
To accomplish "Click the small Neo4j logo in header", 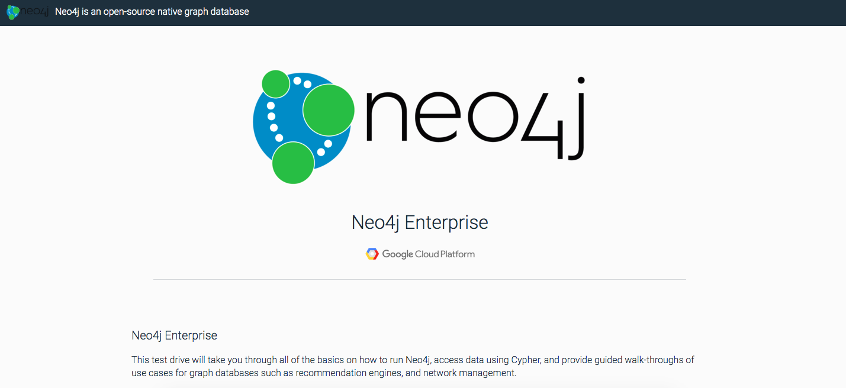I will [27, 12].
